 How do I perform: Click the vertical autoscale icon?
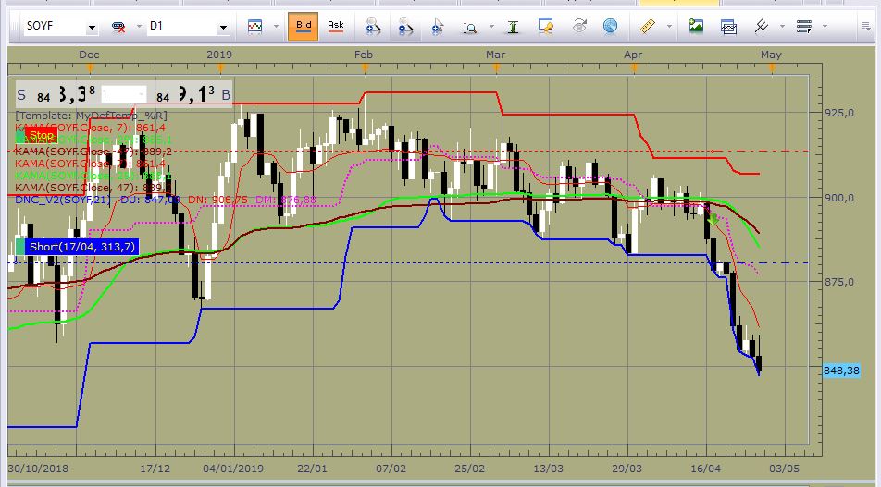(513, 27)
